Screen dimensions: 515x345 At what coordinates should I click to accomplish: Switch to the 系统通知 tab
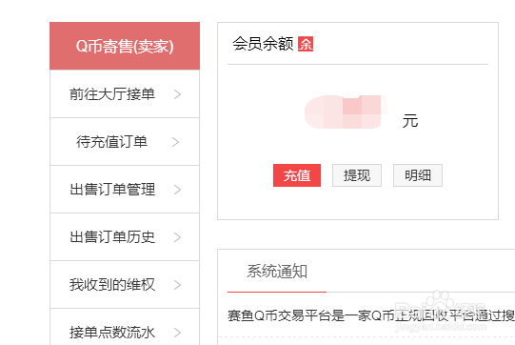tap(277, 272)
